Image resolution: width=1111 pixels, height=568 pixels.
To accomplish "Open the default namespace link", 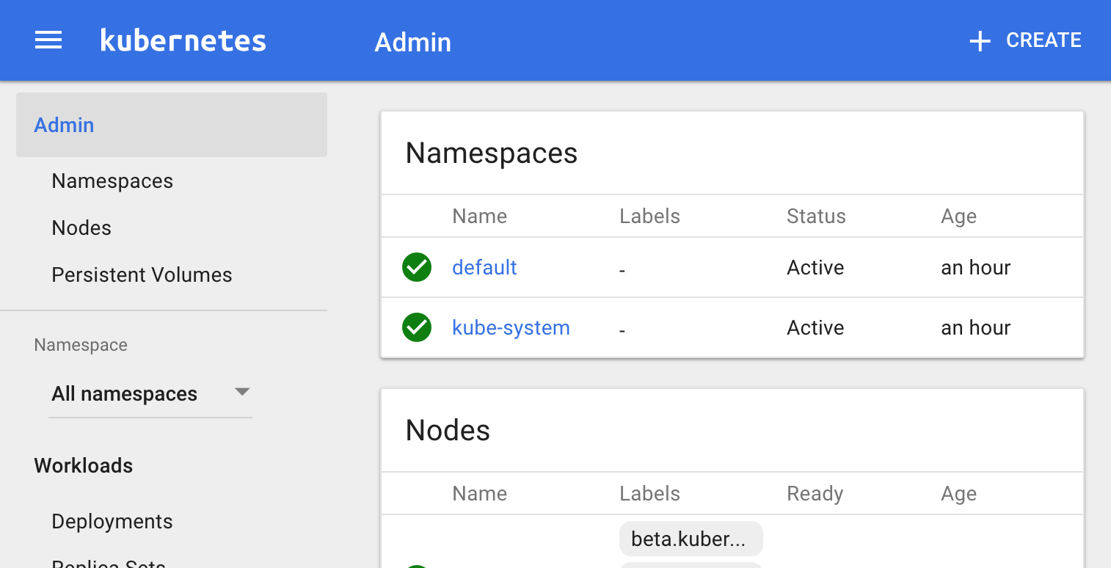I will (484, 267).
